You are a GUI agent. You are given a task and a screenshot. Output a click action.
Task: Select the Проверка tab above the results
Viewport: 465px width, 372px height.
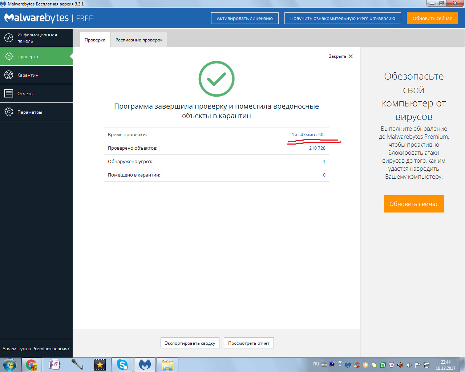(95, 40)
